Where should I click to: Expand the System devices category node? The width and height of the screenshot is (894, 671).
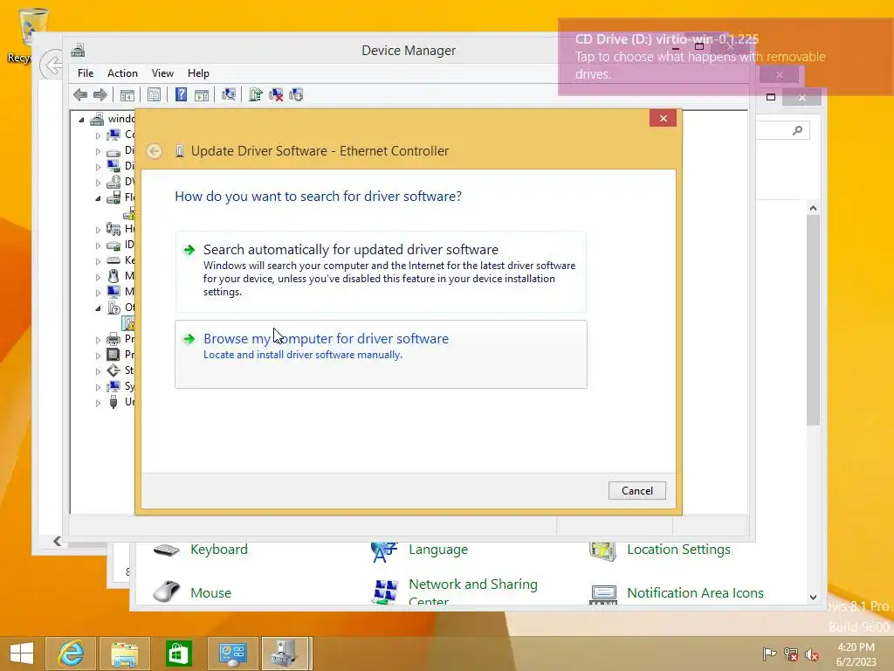click(98, 387)
